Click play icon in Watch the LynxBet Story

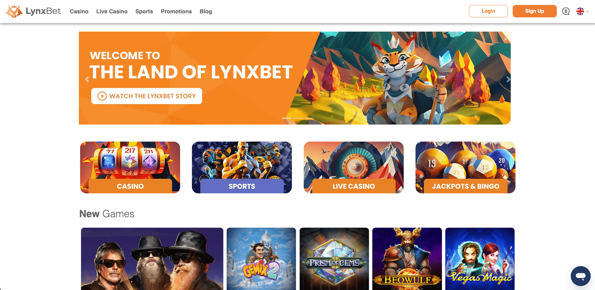click(102, 96)
